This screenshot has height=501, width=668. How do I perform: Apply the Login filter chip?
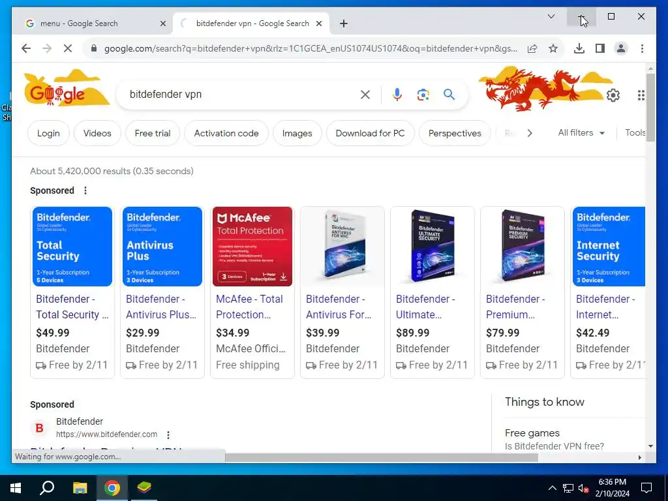(x=48, y=133)
